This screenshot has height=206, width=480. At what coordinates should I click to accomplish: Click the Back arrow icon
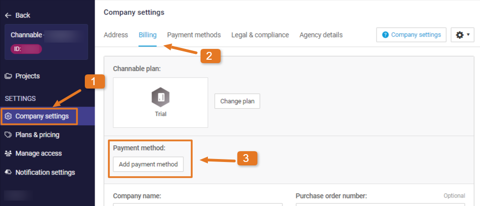(8, 15)
